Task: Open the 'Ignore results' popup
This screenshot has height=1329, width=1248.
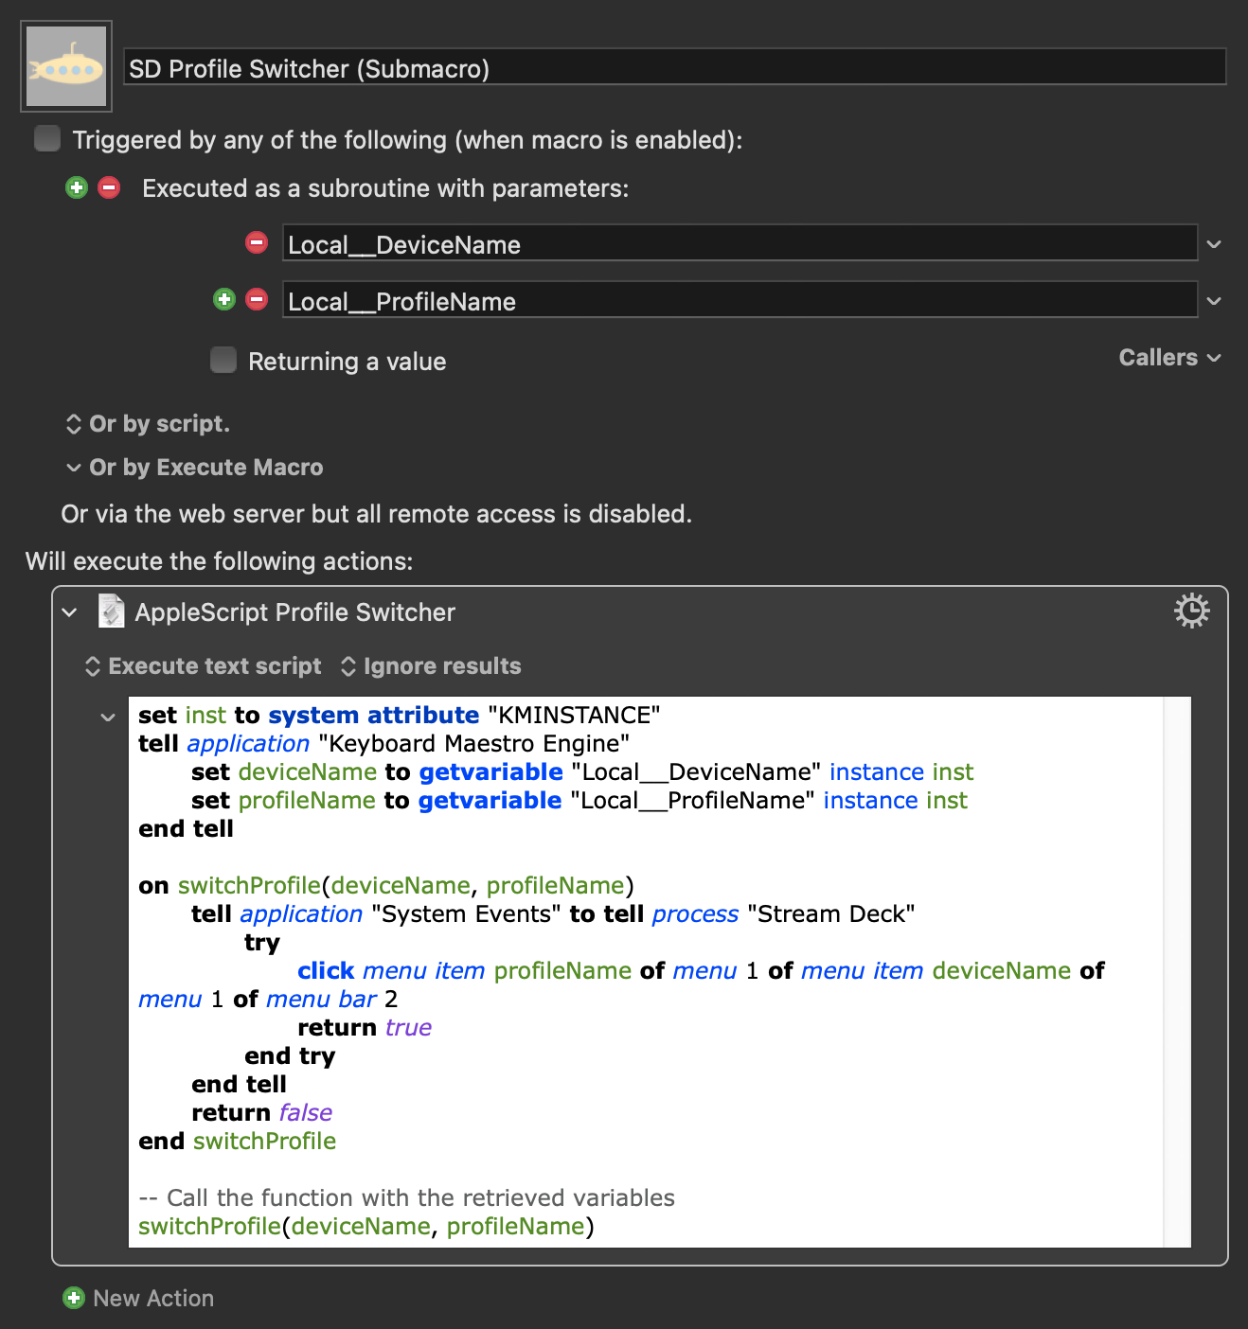Action: click(431, 666)
